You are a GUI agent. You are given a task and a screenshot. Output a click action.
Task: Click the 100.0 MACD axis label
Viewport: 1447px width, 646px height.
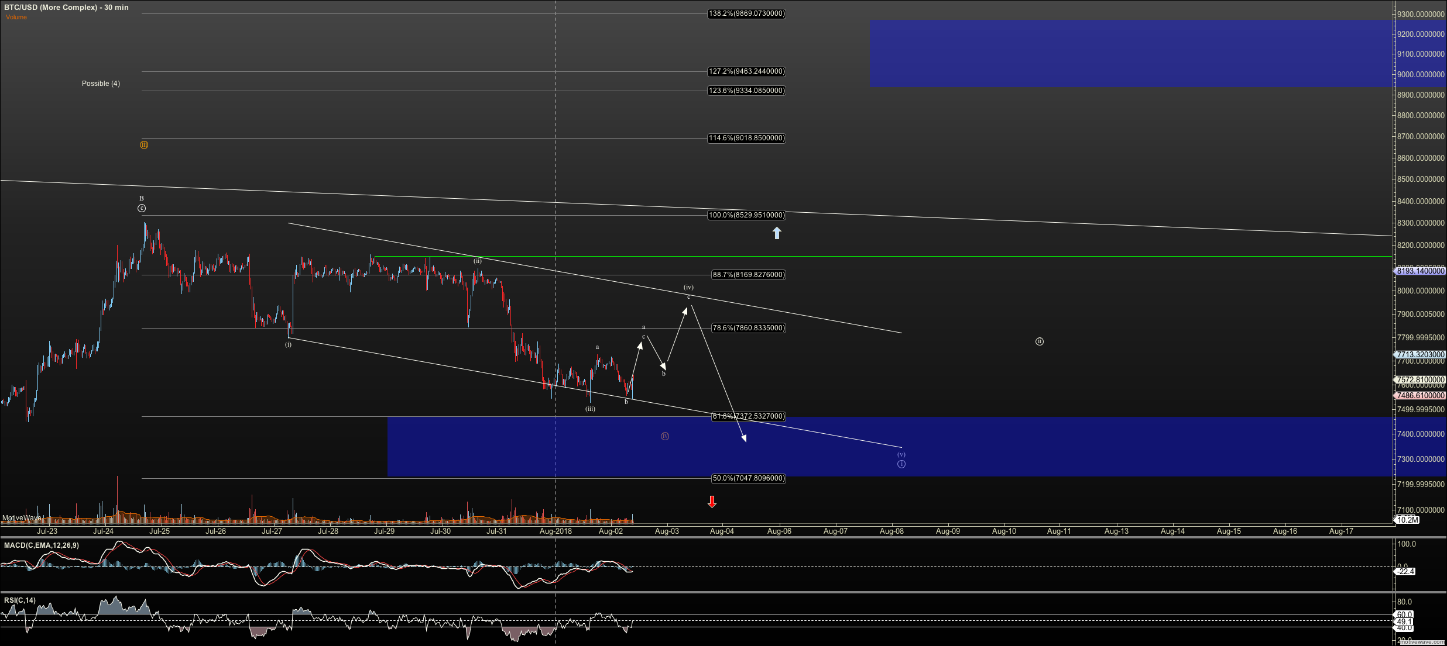point(1407,544)
